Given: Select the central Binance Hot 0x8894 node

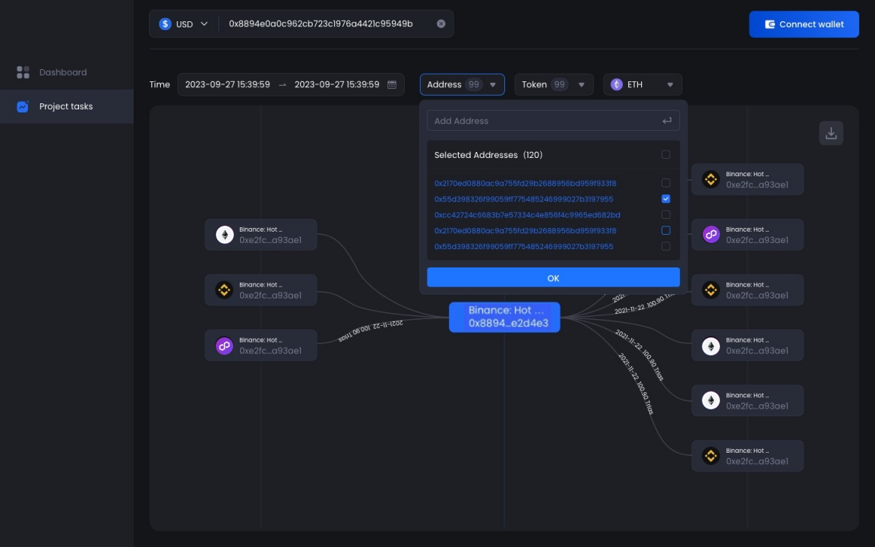Looking at the screenshot, I should (504, 317).
